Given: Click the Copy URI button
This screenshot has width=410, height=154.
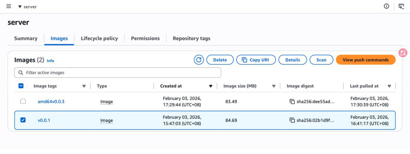Looking at the screenshot, I should (256, 60).
